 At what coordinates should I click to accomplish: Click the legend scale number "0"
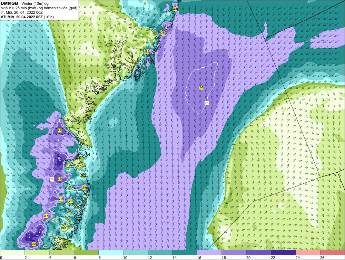pos(1,258)
